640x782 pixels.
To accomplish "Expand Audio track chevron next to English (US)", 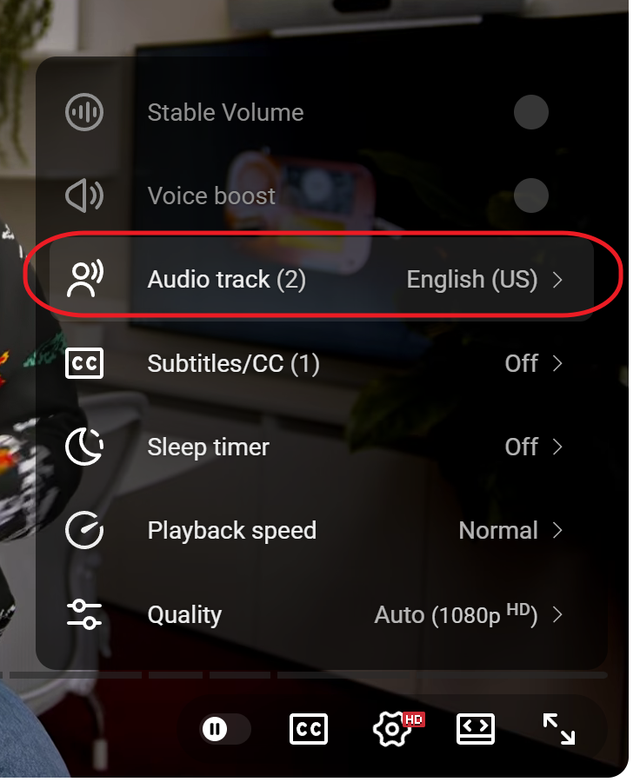I will (x=557, y=279).
